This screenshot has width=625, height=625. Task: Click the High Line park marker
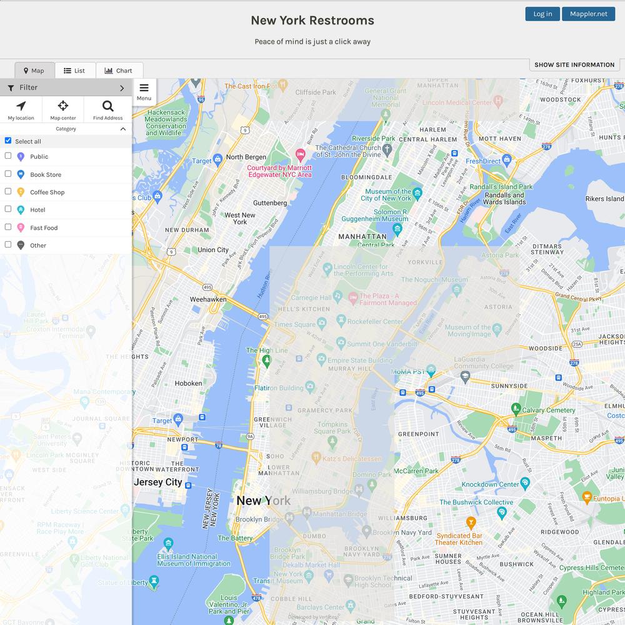[266, 361]
